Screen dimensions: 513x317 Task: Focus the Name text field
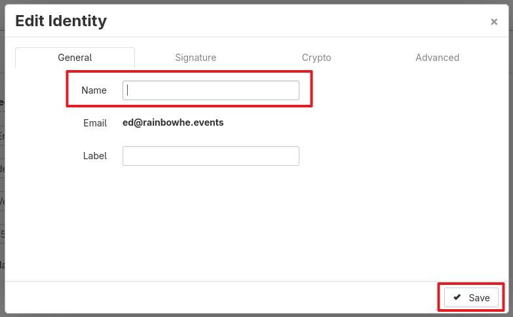click(211, 90)
